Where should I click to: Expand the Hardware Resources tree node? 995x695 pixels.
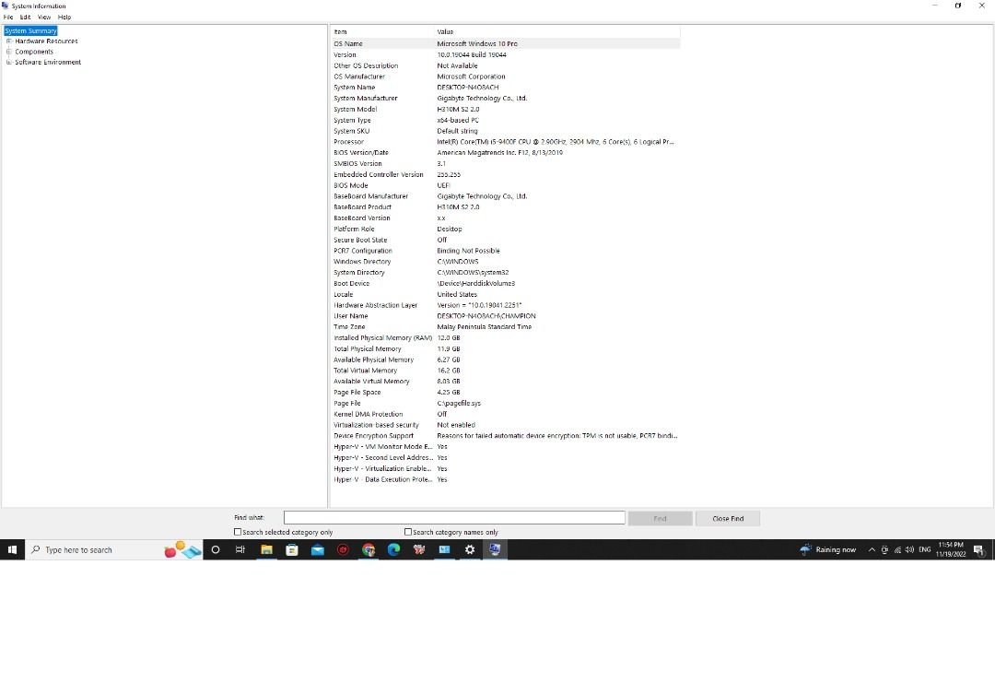(9, 41)
